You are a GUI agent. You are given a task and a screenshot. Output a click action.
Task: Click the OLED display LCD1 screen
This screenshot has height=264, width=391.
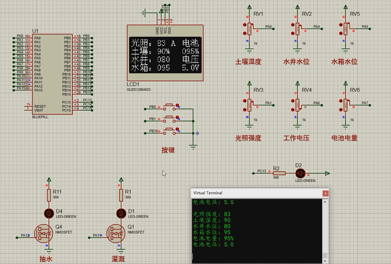coord(165,55)
